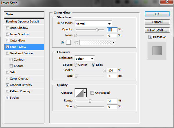Viewport: 174px width, 128px height.
Task: Click the New Style... button
Action: click(x=157, y=30)
